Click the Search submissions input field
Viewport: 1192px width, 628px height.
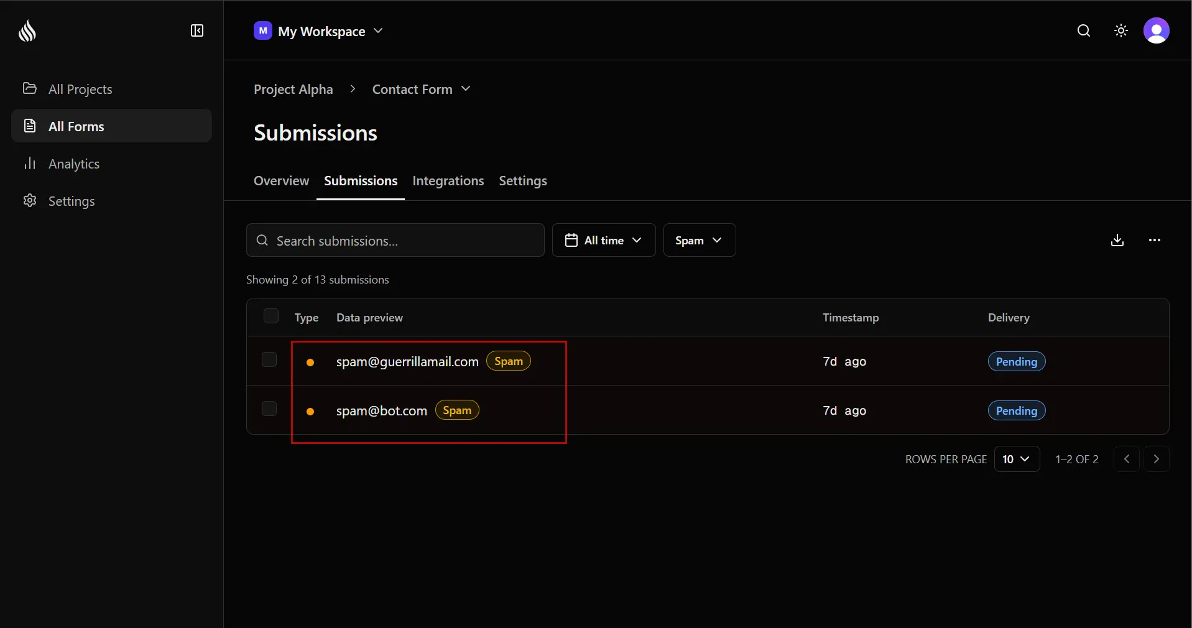point(395,241)
